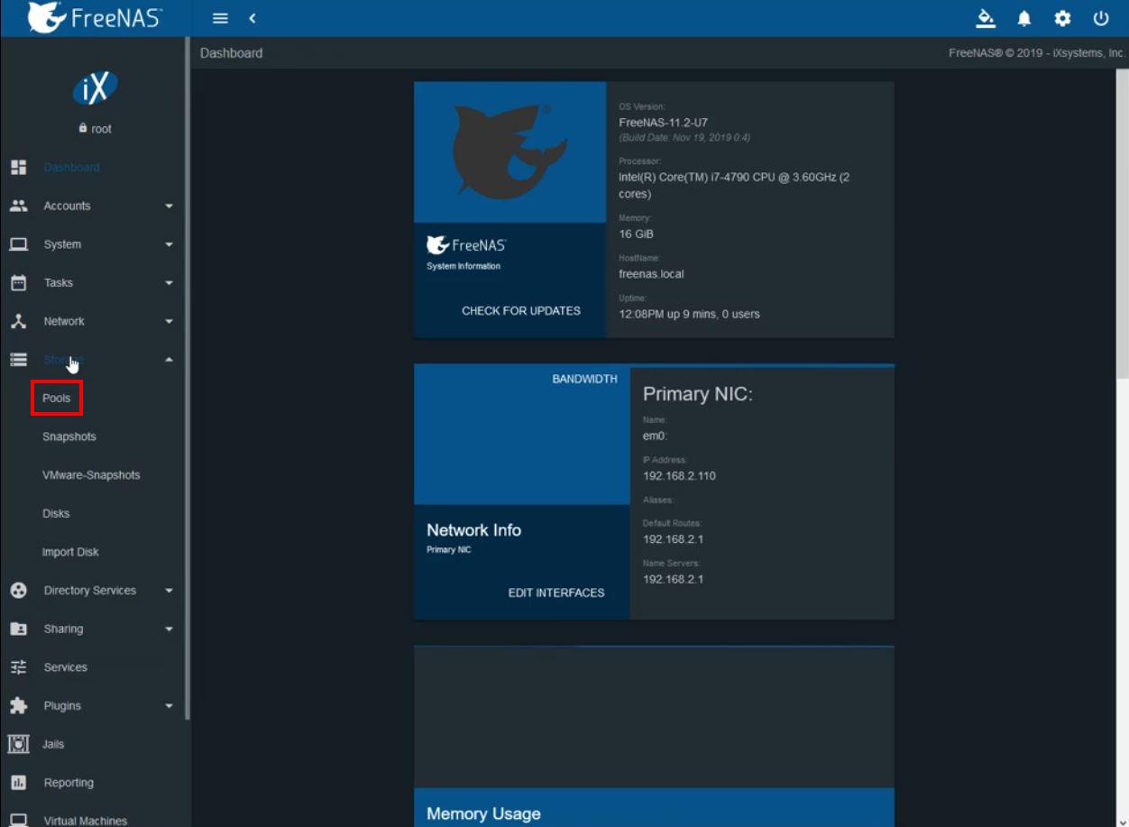
Task: Expand the Tasks menu arrow
Action: [x=169, y=283]
